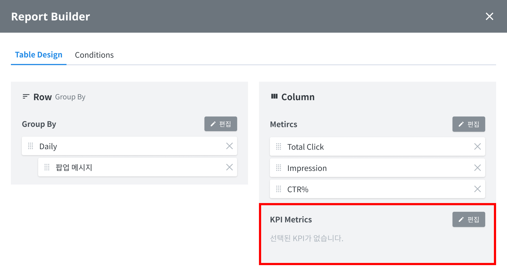The width and height of the screenshot is (507, 276).
Task: Switch to the Conditions tab
Action: 94,55
